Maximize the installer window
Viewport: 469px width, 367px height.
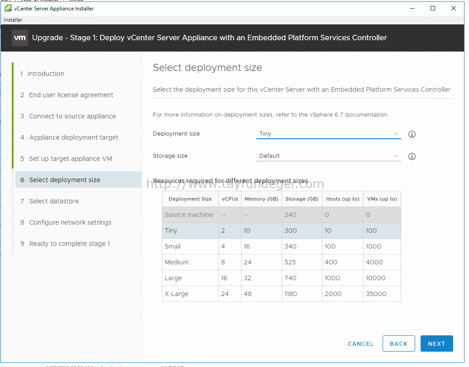433,9
